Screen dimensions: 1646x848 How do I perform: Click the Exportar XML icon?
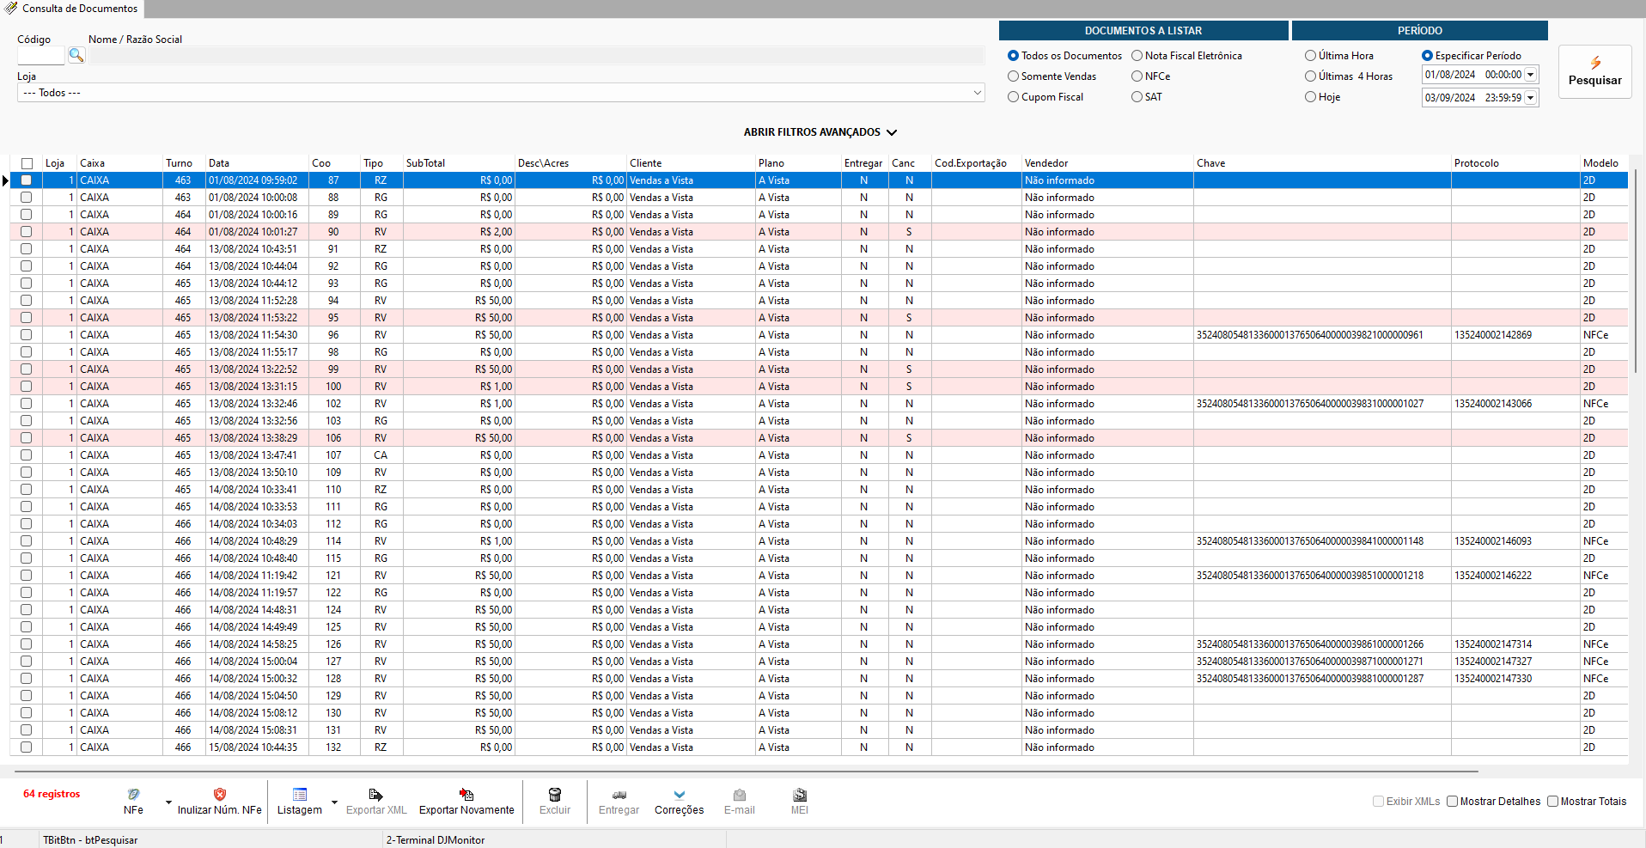[376, 795]
